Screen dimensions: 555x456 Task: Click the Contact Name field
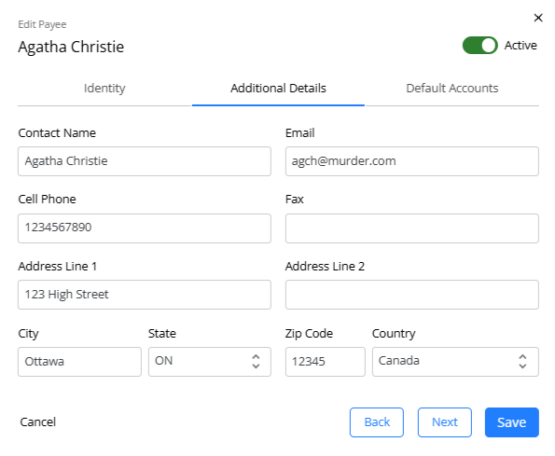[145, 161]
